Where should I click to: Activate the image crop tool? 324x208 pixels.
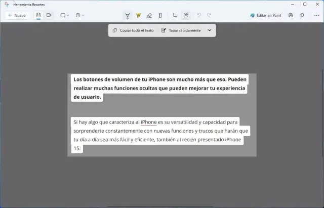[175, 15]
